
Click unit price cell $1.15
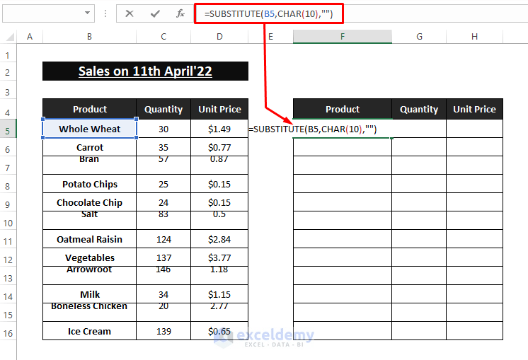click(x=219, y=294)
